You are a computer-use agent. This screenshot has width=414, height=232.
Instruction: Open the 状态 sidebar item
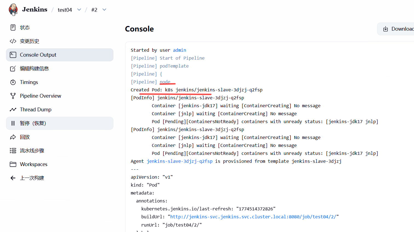click(x=60, y=27)
